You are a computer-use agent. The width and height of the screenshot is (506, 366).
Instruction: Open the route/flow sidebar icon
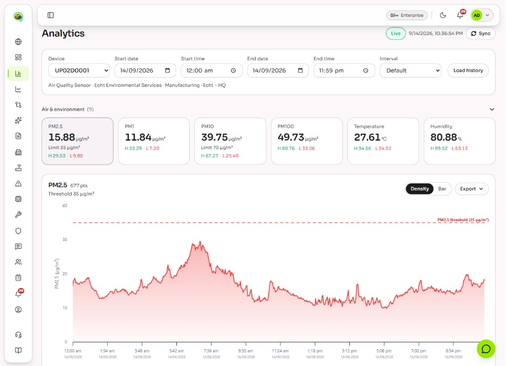tap(18, 105)
